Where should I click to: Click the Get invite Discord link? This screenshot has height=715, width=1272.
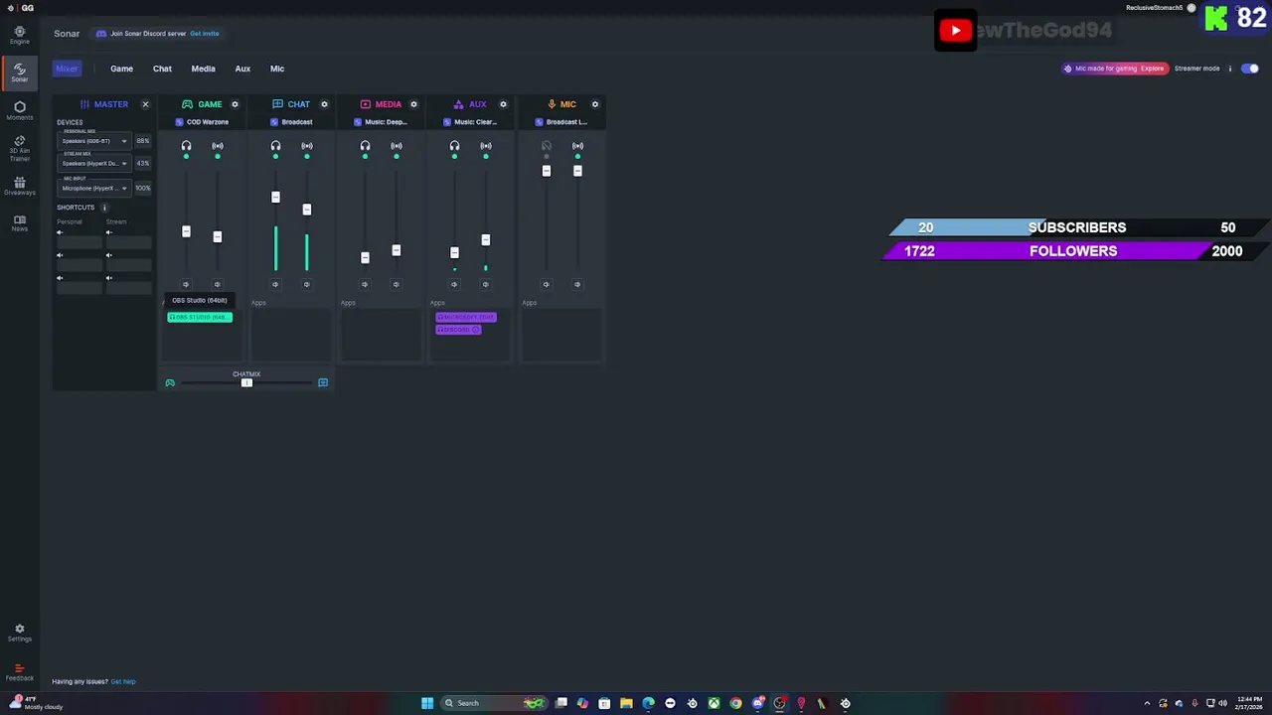coord(205,34)
